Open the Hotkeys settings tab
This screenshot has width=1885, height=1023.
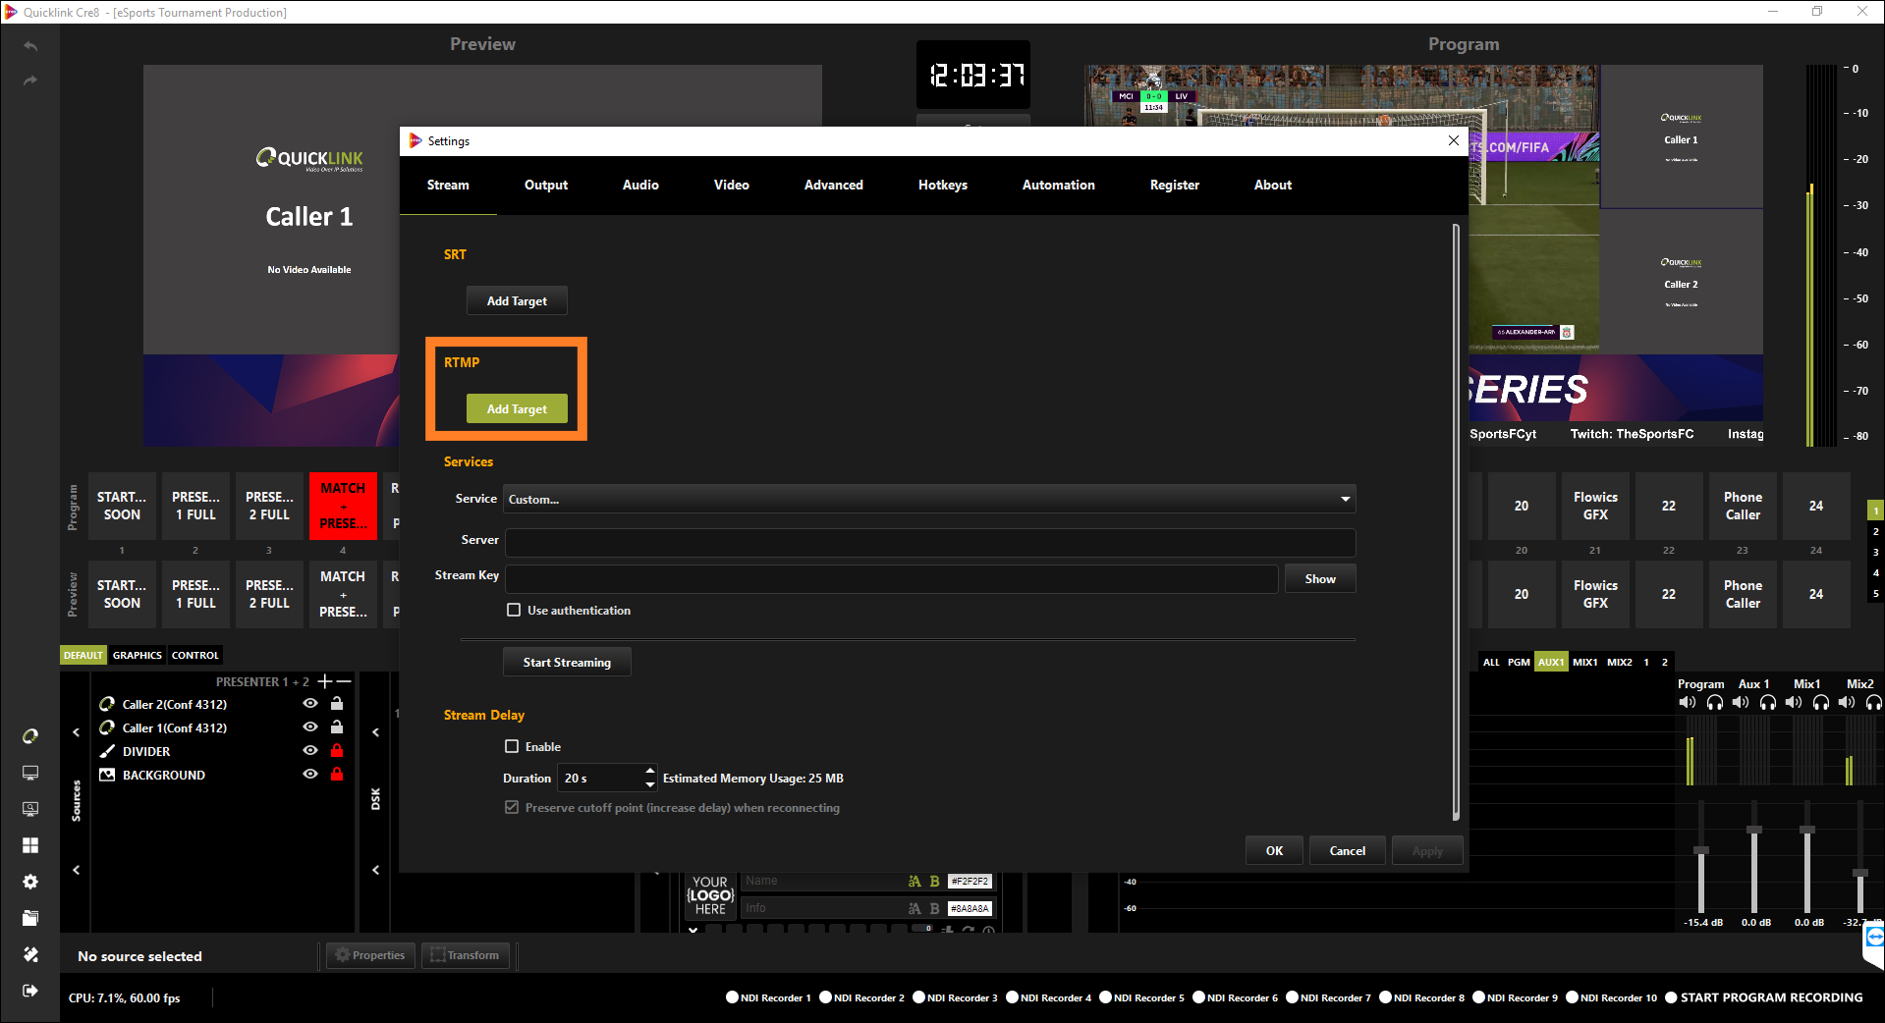pyautogui.click(x=942, y=185)
